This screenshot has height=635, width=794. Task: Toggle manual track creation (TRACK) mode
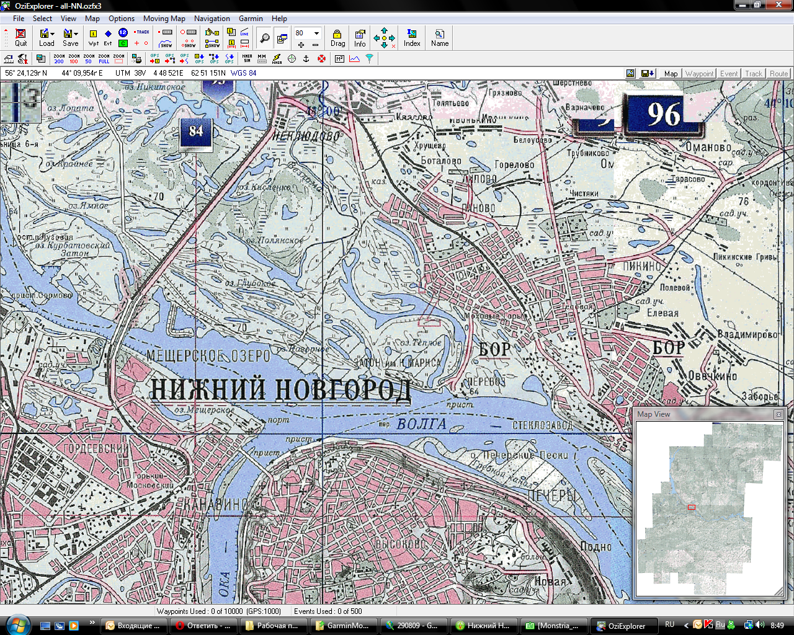(142, 32)
